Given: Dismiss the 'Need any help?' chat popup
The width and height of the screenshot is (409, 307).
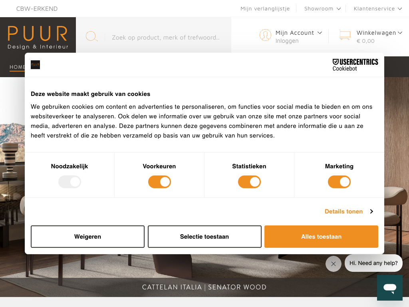Looking at the screenshot, I should point(333,264).
